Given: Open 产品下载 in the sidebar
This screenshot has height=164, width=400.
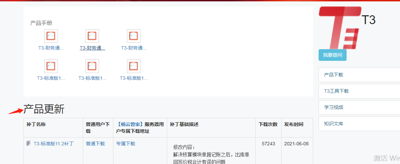Looking at the screenshot, I should point(359,75).
